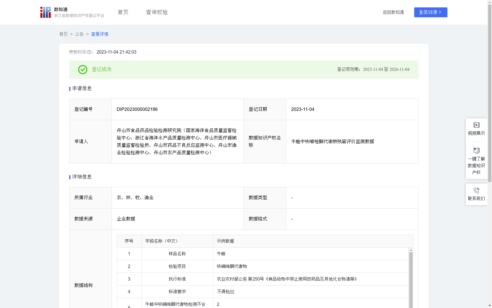
Task: Click the 标准要求 field row
Action: tap(263, 292)
